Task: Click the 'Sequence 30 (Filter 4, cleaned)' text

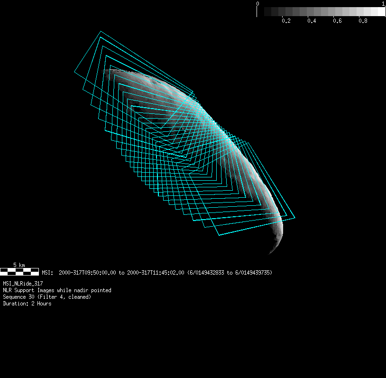Action: 47,297
